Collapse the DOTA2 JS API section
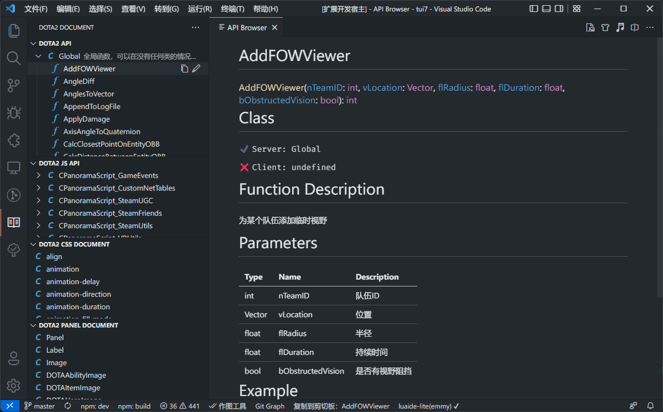The image size is (663, 412). (x=33, y=163)
